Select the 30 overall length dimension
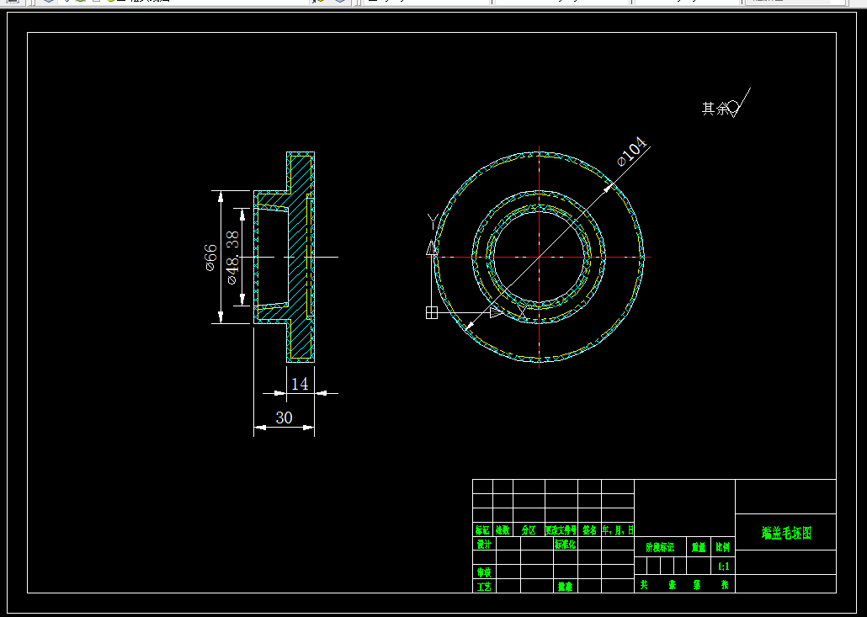This screenshot has height=617, width=867. point(284,418)
